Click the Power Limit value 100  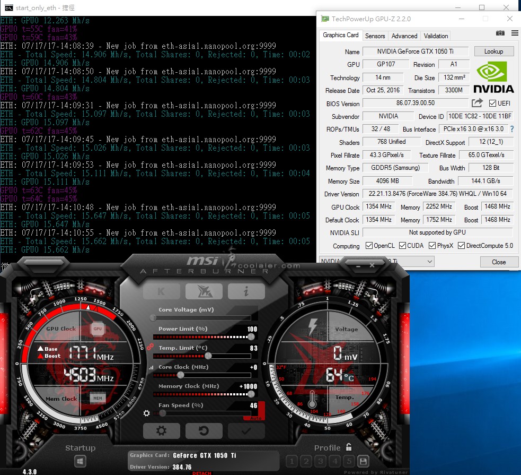pyautogui.click(x=252, y=329)
